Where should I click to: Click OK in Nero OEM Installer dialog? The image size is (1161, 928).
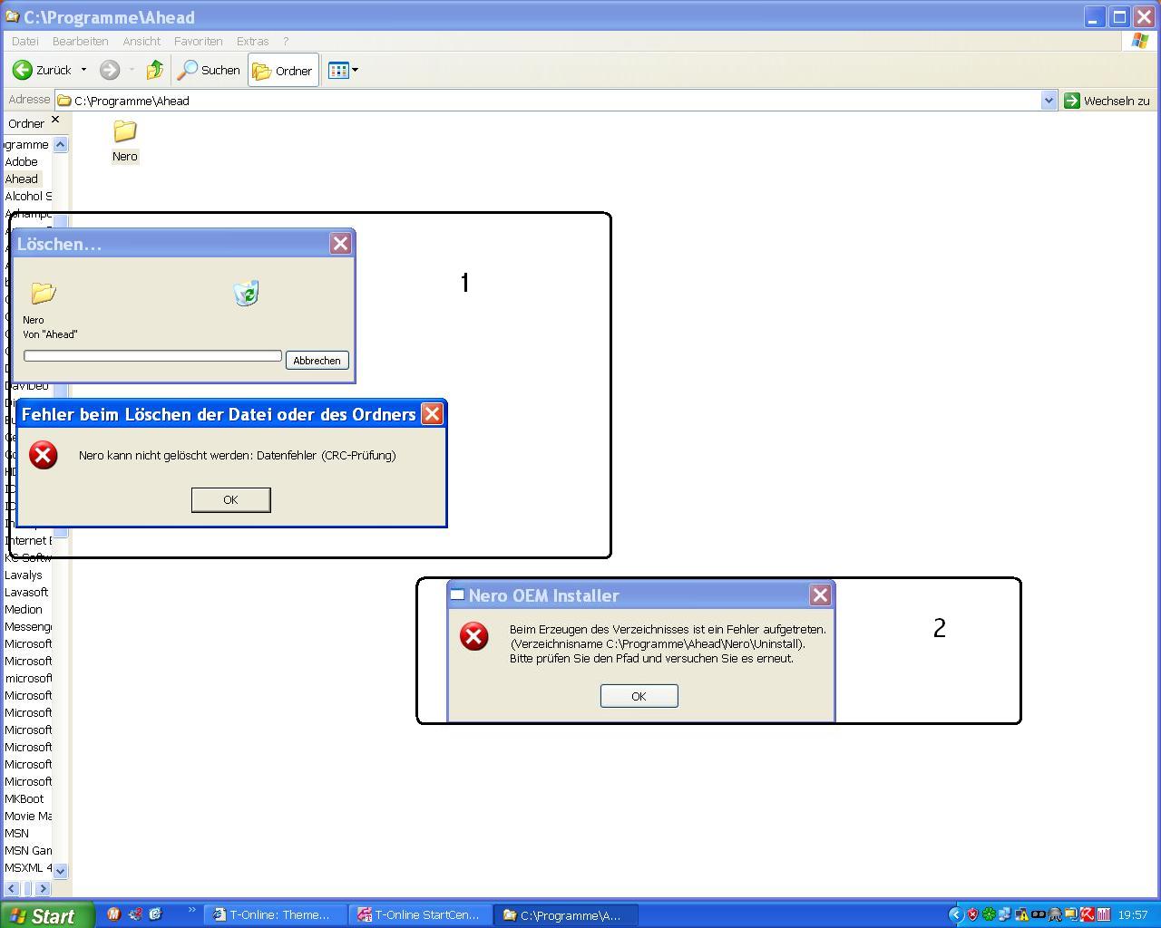click(639, 696)
